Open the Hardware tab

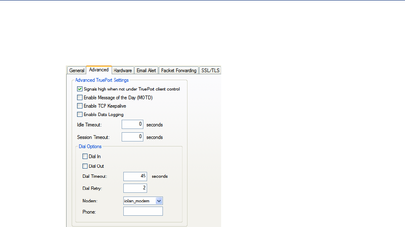[x=122, y=71]
